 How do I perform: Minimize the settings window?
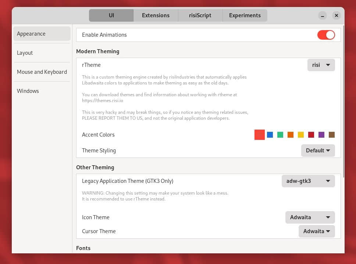click(323, 15)
